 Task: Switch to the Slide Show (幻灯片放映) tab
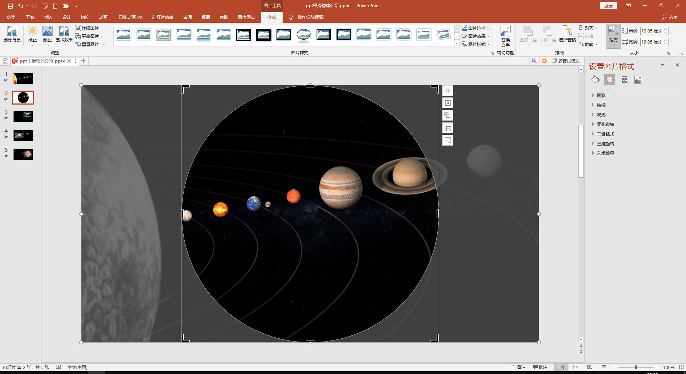(163, 17)
